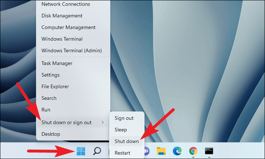
Task: Expand Shut down or sign out submenu
Action: click(x=73, y=122)
